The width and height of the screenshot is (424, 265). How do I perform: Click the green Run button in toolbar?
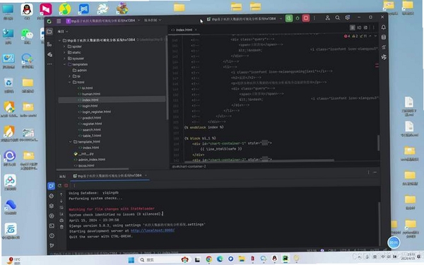tap(289, 18)
